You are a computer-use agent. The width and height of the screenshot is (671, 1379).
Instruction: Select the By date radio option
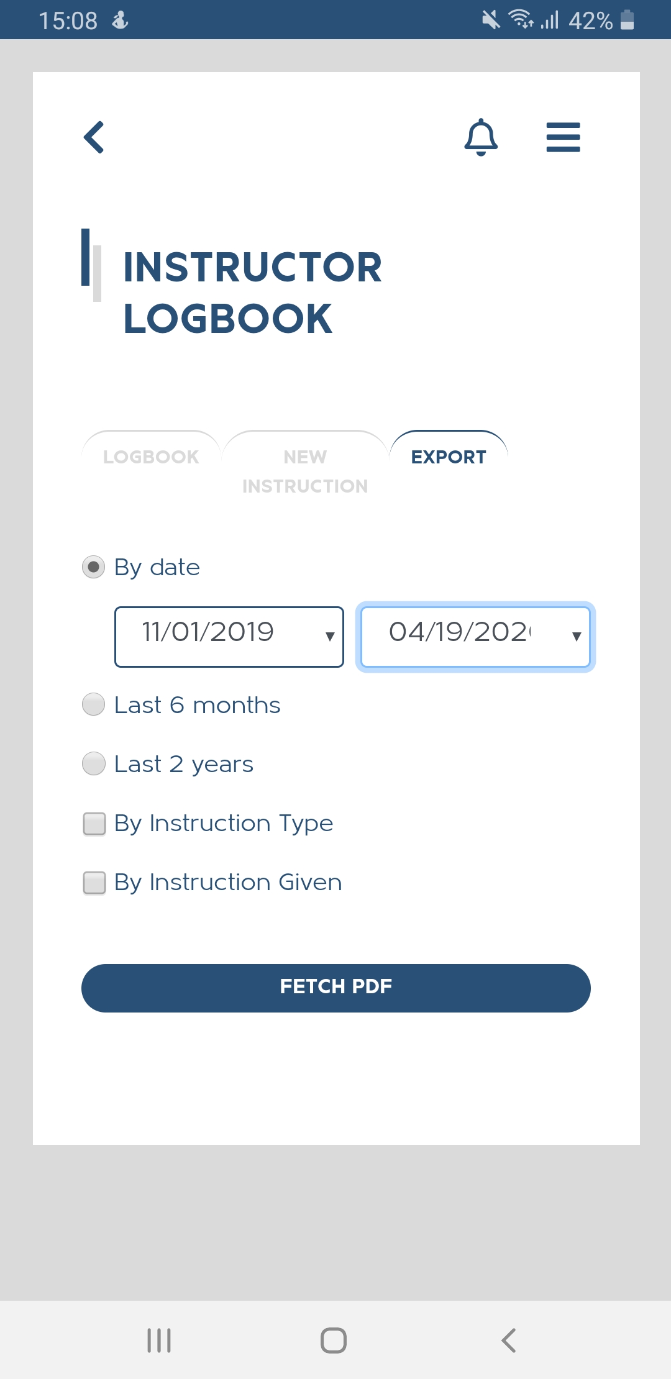pyautogui.click(x=94, y=567)
